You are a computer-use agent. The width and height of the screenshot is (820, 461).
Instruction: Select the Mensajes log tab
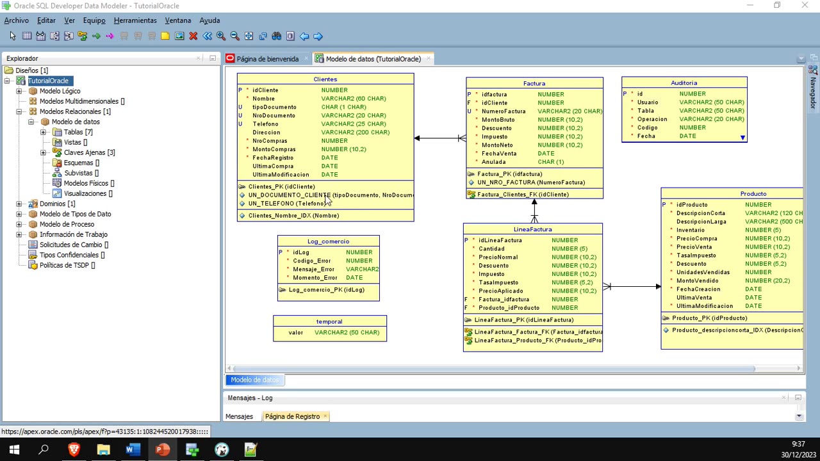pos(239,416)
